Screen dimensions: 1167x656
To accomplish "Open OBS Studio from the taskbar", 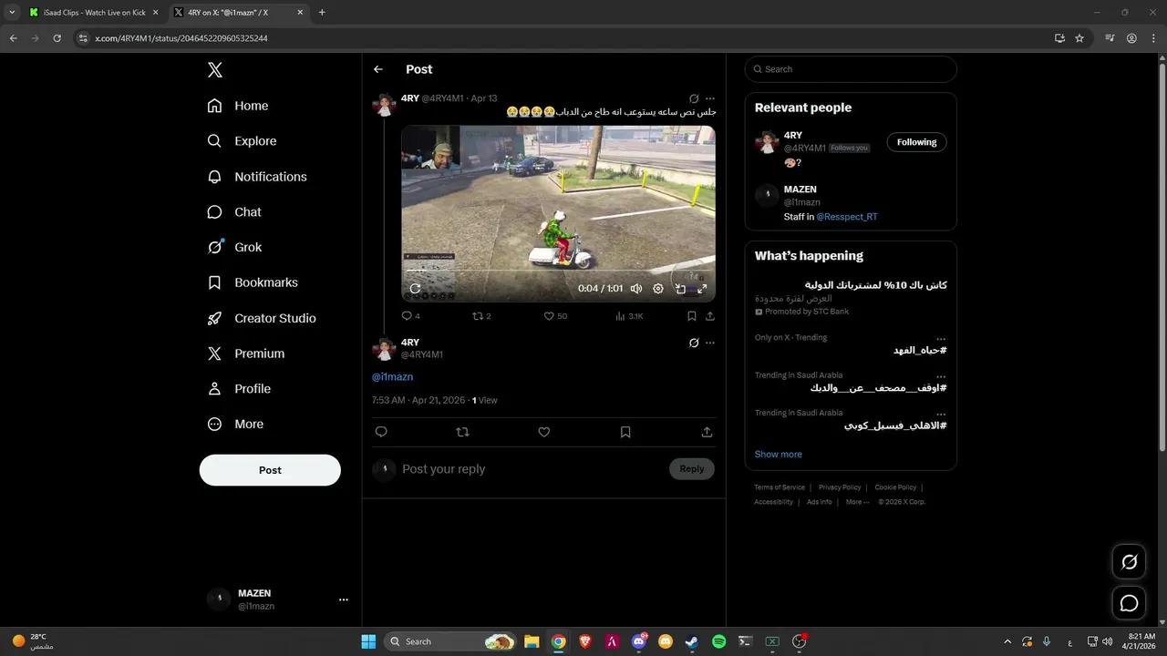I will click(x=800, y=641).
